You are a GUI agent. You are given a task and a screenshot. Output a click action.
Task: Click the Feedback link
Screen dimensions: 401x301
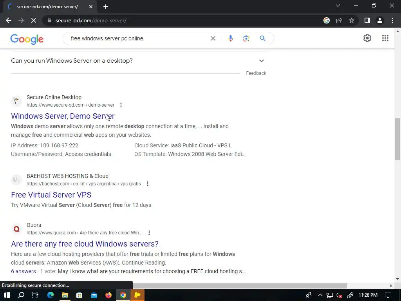point(256,73)
